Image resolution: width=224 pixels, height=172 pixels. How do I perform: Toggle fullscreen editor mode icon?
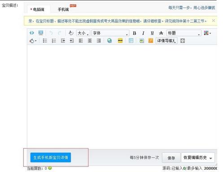(183, 41)
